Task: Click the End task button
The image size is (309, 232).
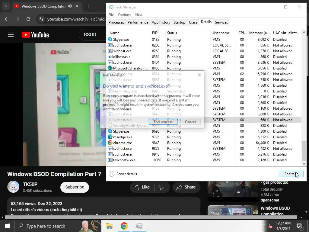Action: [x=291, y=174]
